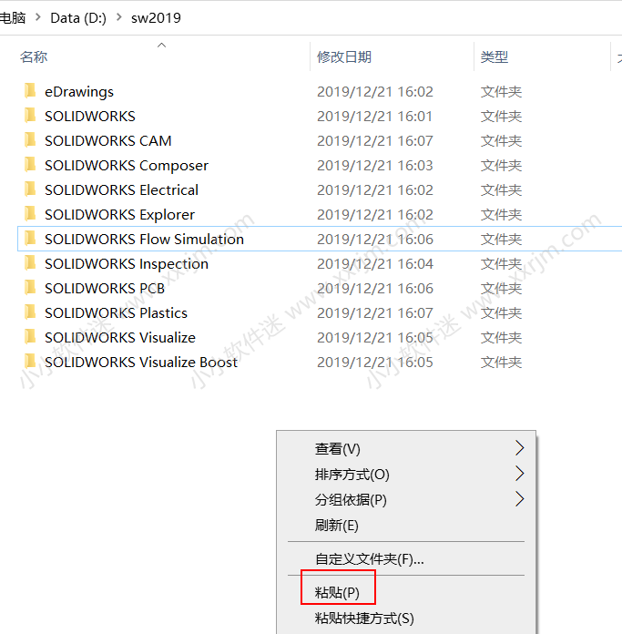
Task: Click the SOLIDWORKS Electrical folder icon
Action: [x=30, y=189]
